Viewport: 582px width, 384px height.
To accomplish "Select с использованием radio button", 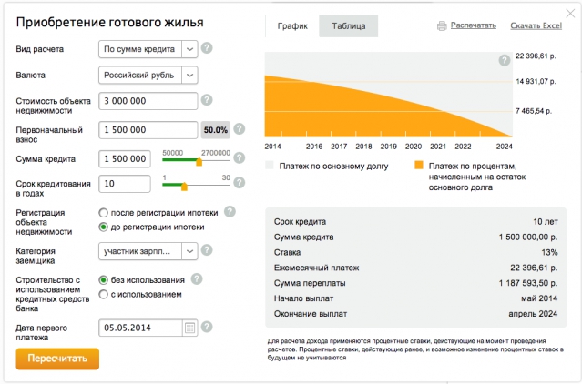I will pos(103,294).
